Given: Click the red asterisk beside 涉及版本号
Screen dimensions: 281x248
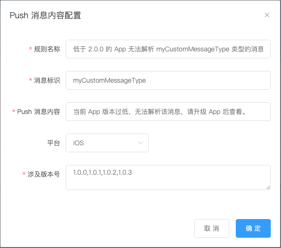Looking at the screenshot, I should coord(24,174).
